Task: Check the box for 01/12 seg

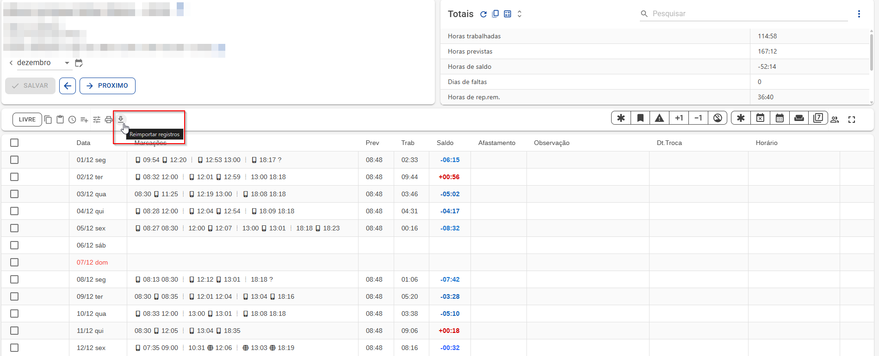Action: [14, 160]
